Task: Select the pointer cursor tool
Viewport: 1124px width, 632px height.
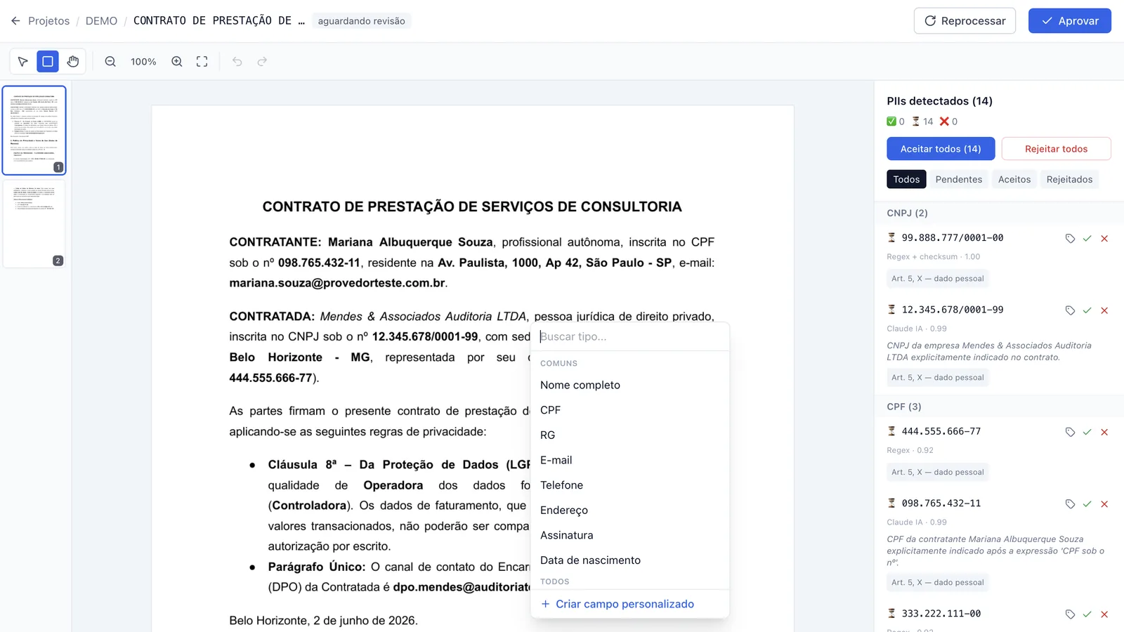Action: click(x=22, y=62)
